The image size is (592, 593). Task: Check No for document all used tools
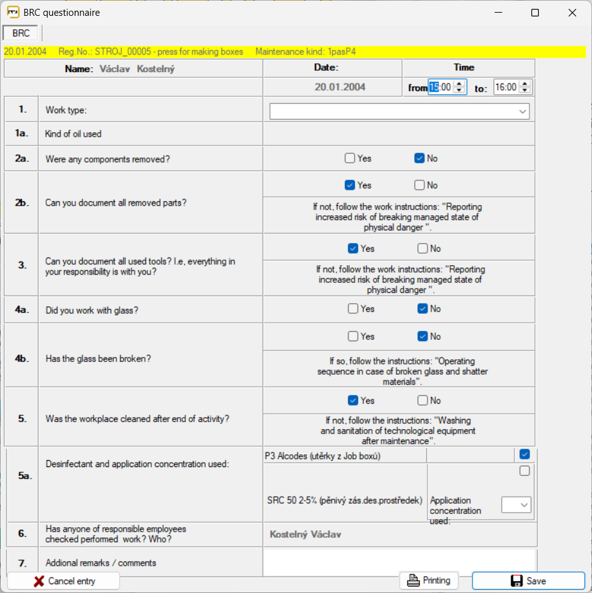[x=422, y=248]
